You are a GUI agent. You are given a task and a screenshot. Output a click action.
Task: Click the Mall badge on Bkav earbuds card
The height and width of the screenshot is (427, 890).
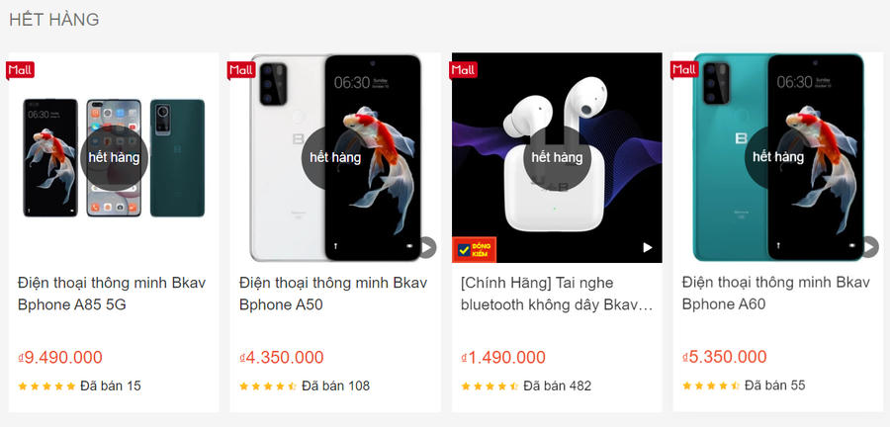(x=463, y=70)
